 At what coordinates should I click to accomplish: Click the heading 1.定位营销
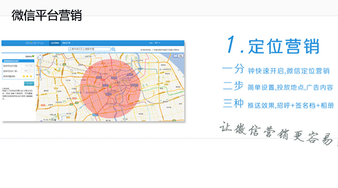click(x=273, y=46)
